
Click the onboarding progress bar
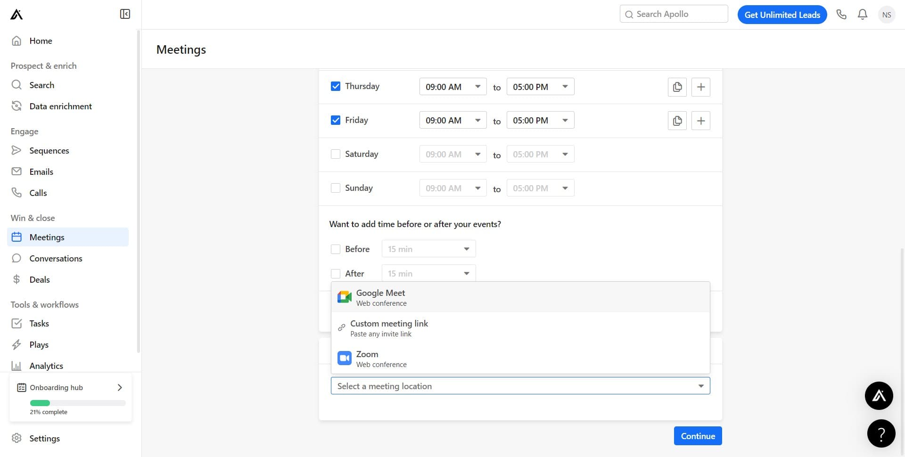(x=78, y=403)
